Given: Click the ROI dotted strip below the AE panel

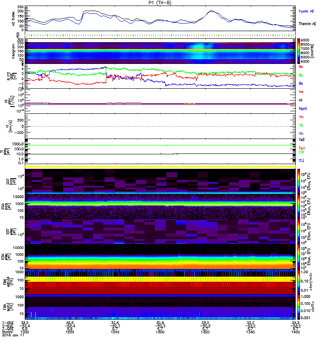Looking at the screenshot, I should pyautogui.click(x=160, y=35).
